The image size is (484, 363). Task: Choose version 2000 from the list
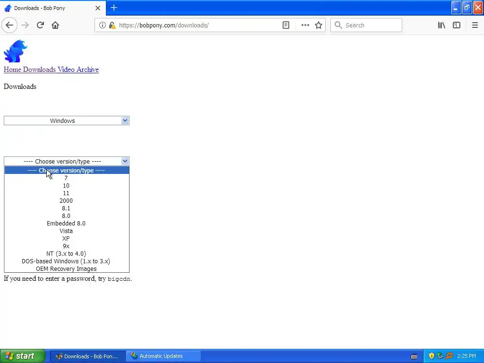point(66,200)
